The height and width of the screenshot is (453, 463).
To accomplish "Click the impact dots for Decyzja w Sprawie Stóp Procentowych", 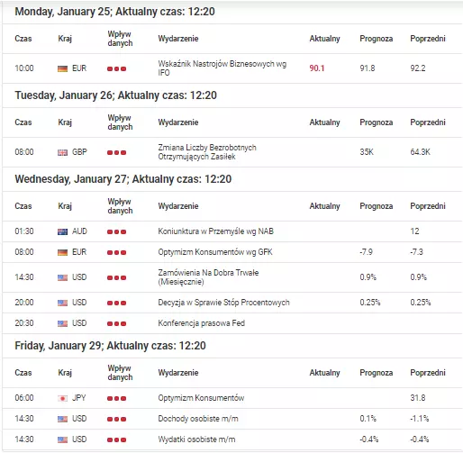I will (x=116, y=303).
